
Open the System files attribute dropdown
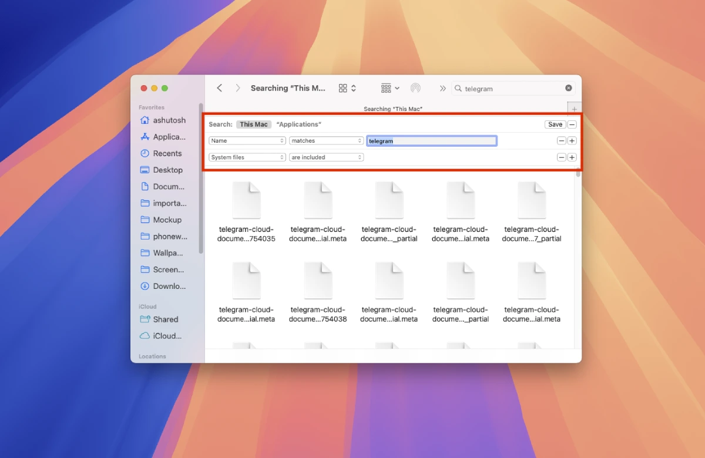pyautogui.click(x=247, y=157)
